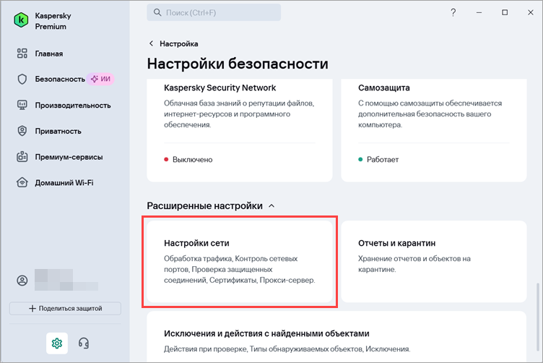Click the Kaspersky Premium logo icon
Viewport: 543px width, 363px height.
21,20
